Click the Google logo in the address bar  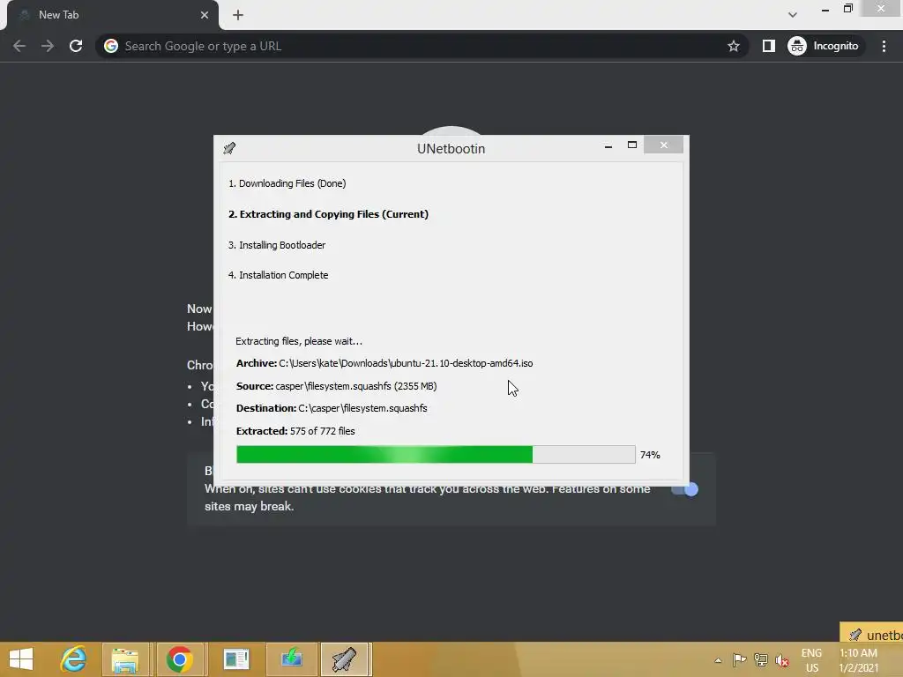(x=111, y=46)
